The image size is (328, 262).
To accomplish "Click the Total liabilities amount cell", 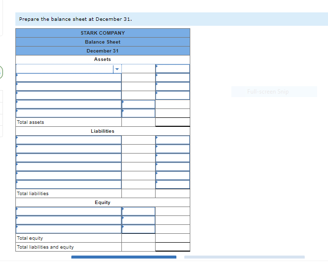I will point(172,194).
